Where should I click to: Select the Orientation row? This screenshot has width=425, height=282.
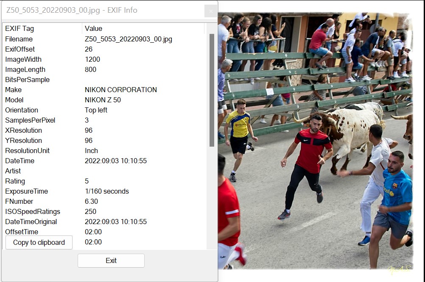point(104,110)
